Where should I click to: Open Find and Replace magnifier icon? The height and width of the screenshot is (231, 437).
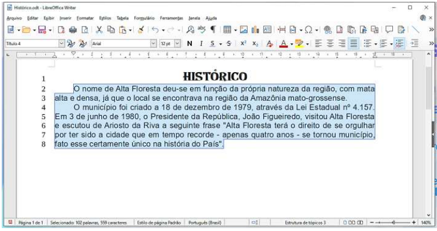tap(191, 29)
